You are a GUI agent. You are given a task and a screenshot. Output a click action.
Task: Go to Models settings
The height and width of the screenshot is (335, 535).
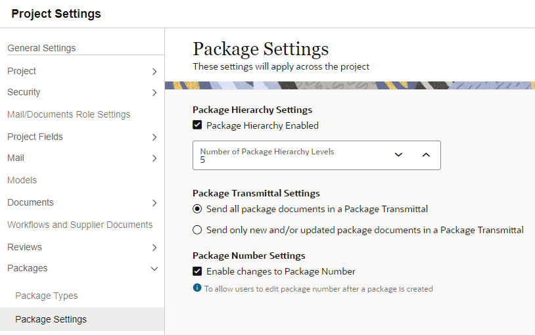[22, 180]
